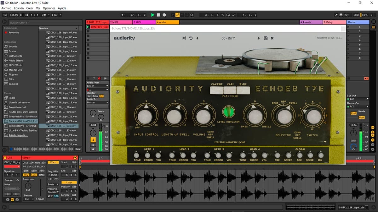Select Max for Live category
378x212 pixels.
[15, 70]
